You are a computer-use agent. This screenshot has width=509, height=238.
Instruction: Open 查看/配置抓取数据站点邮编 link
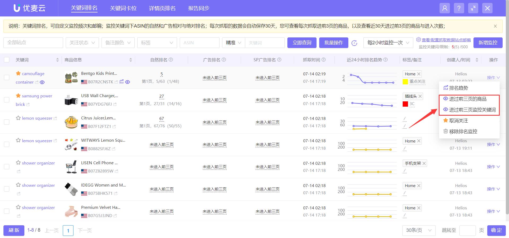(446, 40)
